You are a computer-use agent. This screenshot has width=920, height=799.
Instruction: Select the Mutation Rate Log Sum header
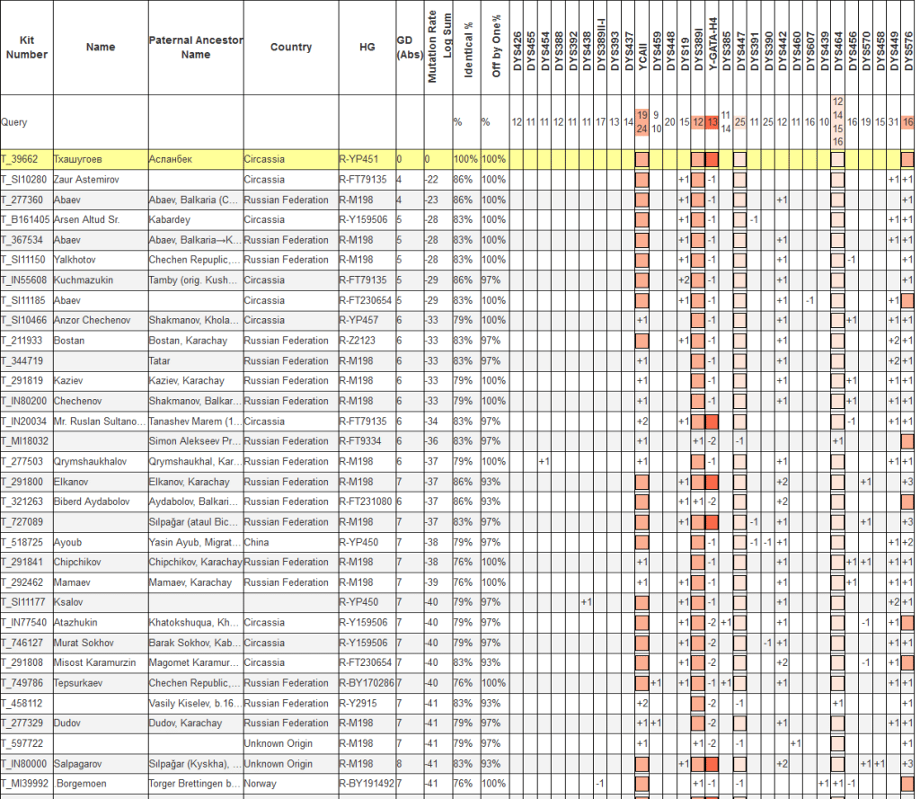(x=440, y=48)
